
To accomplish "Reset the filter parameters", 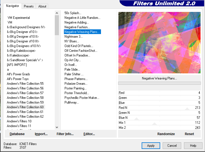I will pos(189,134).
